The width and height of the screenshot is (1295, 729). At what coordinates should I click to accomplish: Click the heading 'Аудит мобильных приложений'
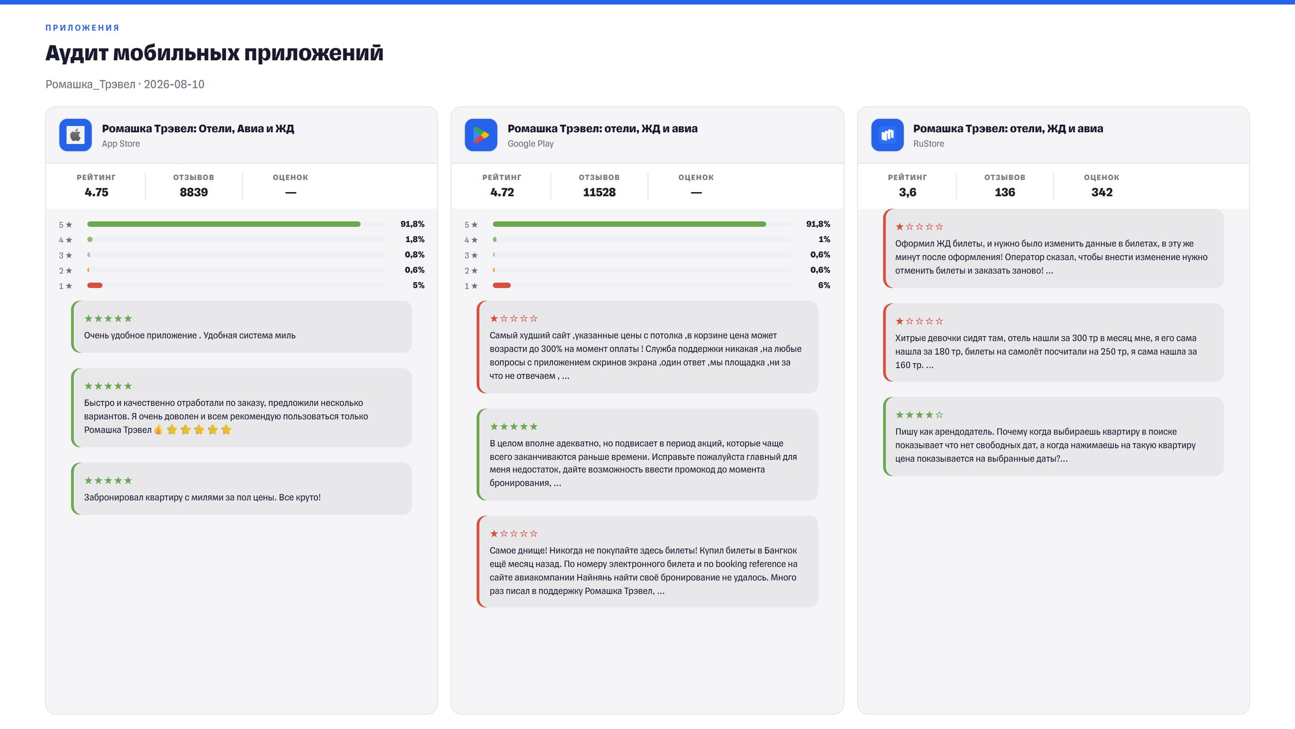pos(215,53)
